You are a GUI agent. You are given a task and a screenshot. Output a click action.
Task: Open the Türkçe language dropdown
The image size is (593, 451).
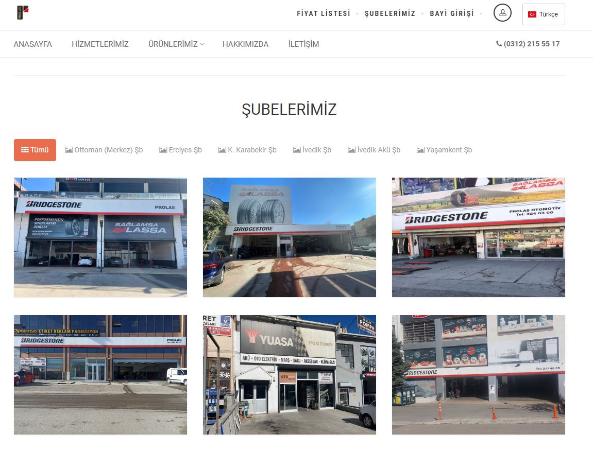coord(544,14)
